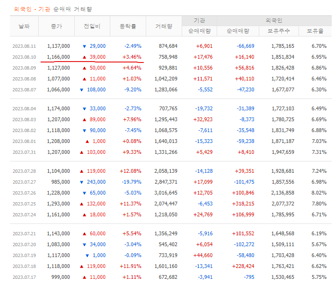Image resolution: width=334 pixels, height=285 pixels.
Task: Click the down arrow beside 90,000
Action: click(x=84, y=131)
